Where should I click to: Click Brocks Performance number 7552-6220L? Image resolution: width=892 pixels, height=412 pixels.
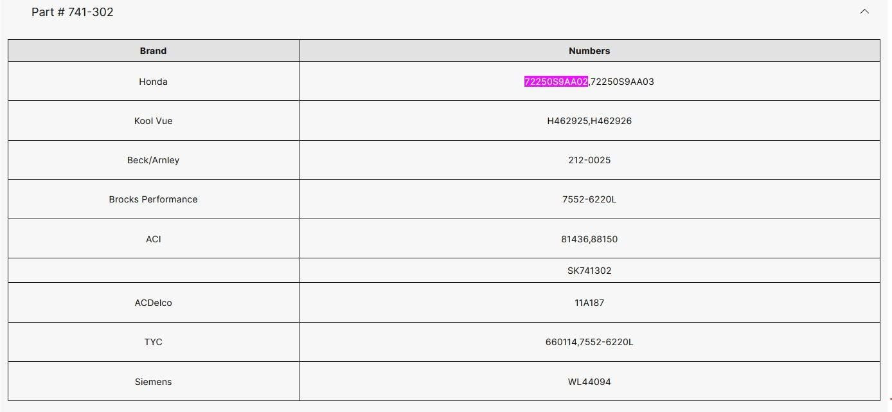[x=589, y=199]
